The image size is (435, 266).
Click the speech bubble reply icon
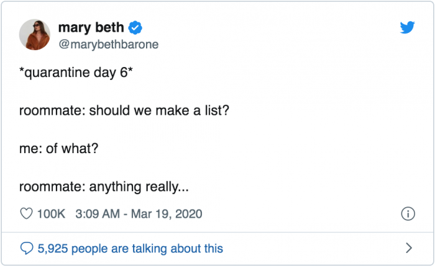[27, 248]
